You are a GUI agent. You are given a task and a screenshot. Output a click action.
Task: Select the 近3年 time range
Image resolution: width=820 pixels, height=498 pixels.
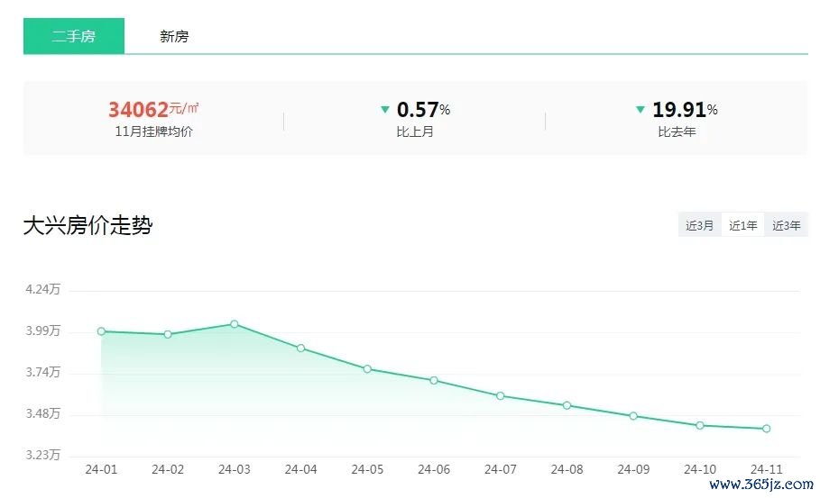point(787,225)
